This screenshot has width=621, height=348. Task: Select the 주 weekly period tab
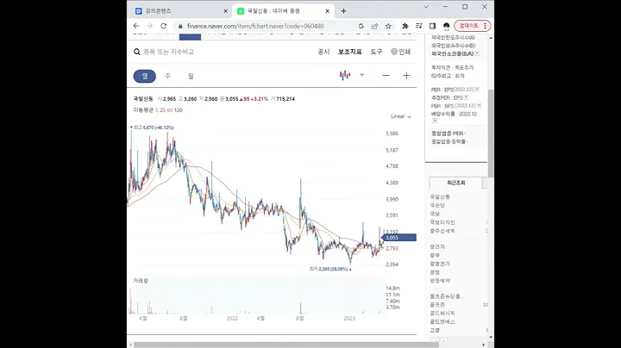click(x=167, y=76)
